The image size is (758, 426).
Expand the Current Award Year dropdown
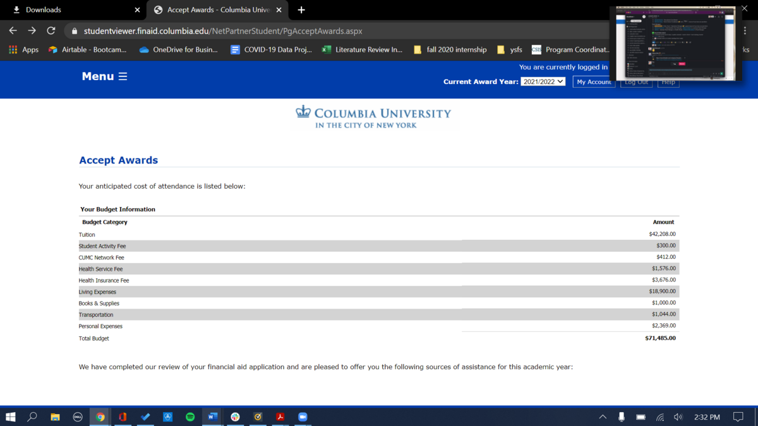pyautogui.click(x=543, y=81)
